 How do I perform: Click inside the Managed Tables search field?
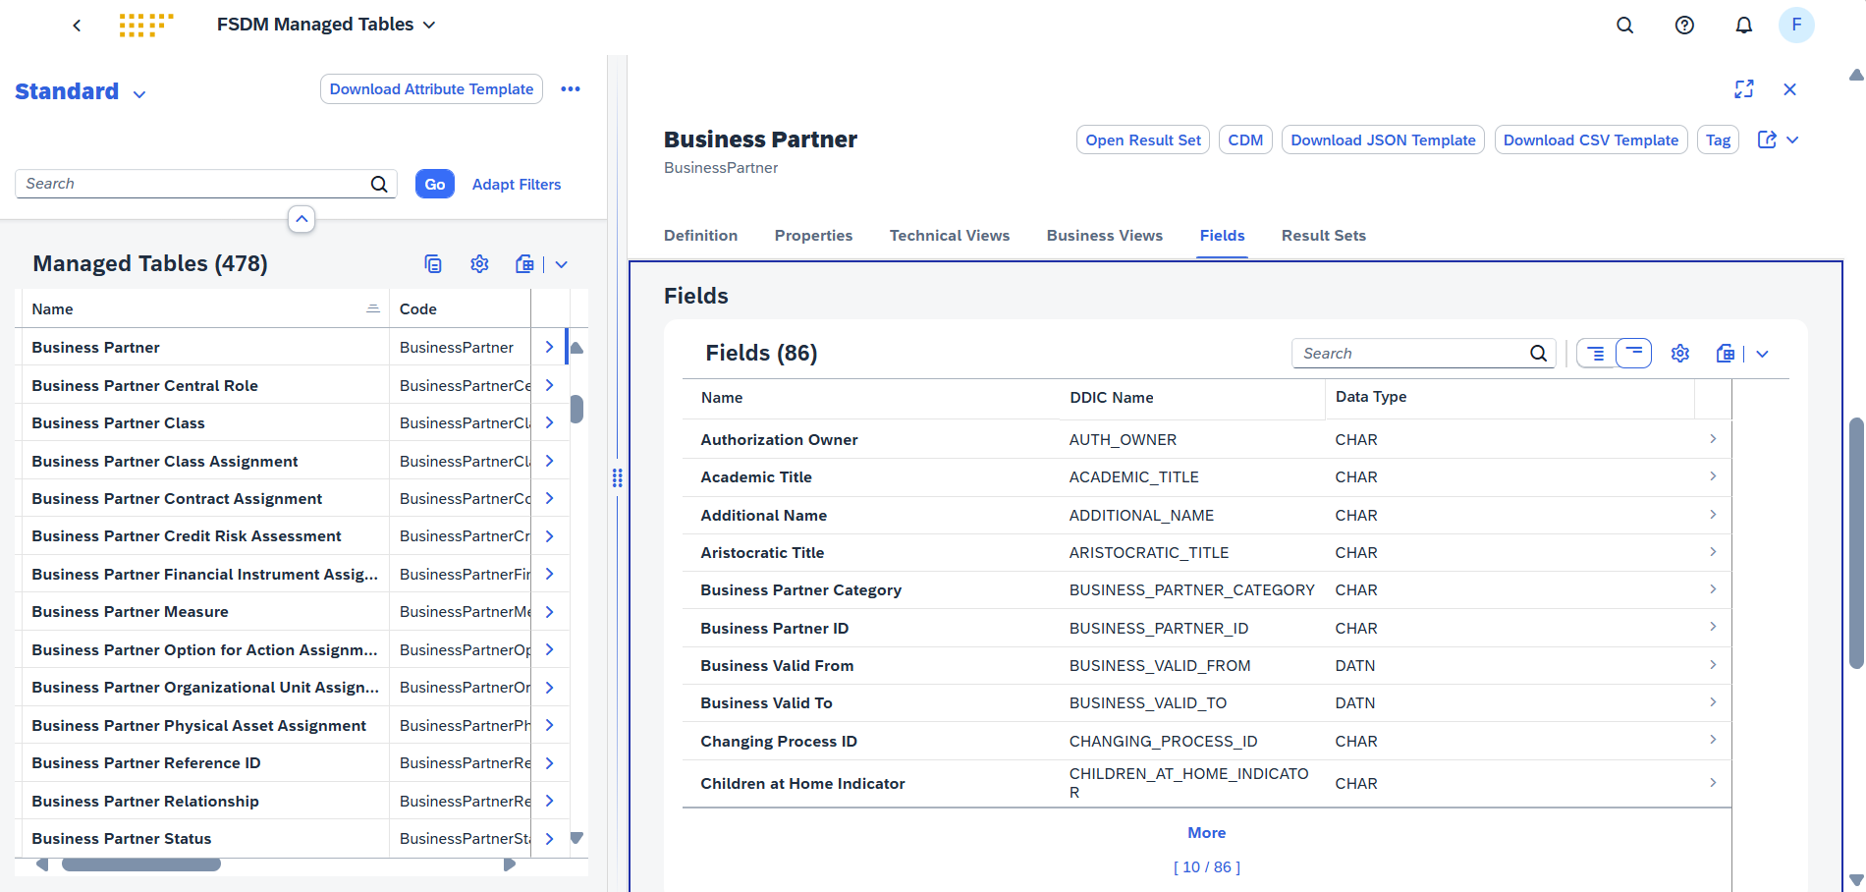[187, 184]
